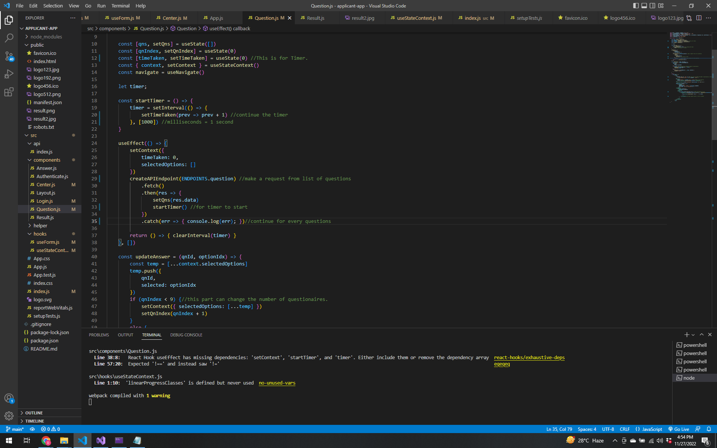The image size is (717, 448).
Task: Open the Search view
Action: click(9, 38)
